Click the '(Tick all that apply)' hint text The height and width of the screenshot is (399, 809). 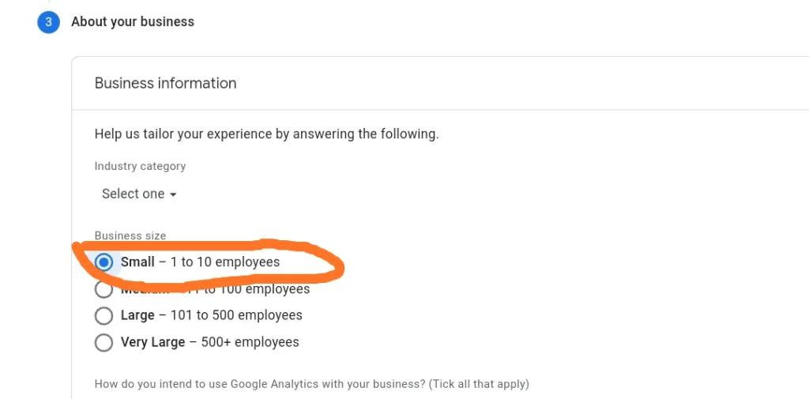[480, 384]
